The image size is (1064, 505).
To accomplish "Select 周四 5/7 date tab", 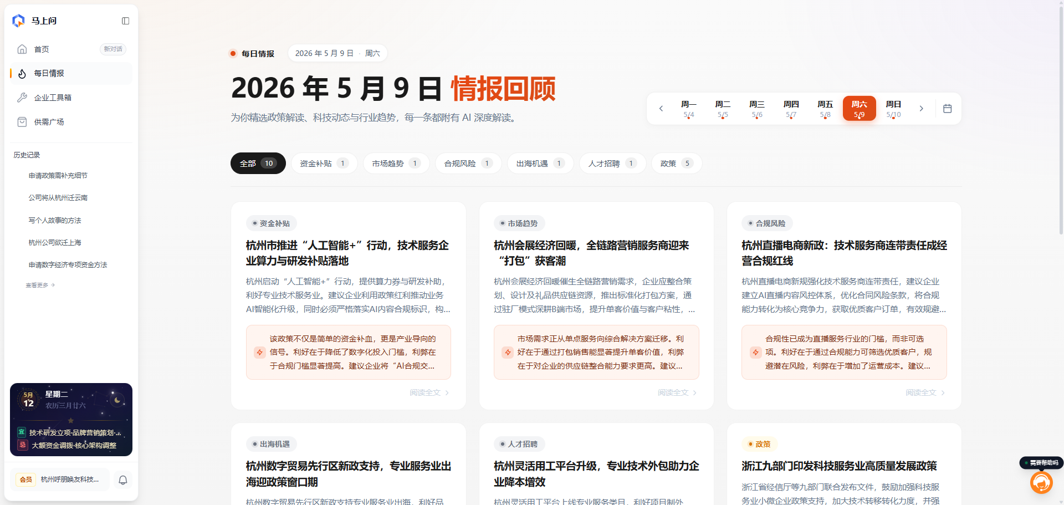I will 791,109.
